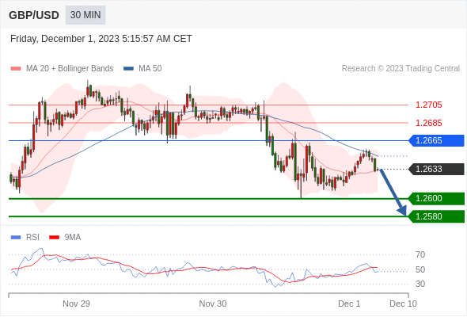467x317 pixels.
Task: Click the 30 MIN timeframe button
Action: (x=85, y=15)
